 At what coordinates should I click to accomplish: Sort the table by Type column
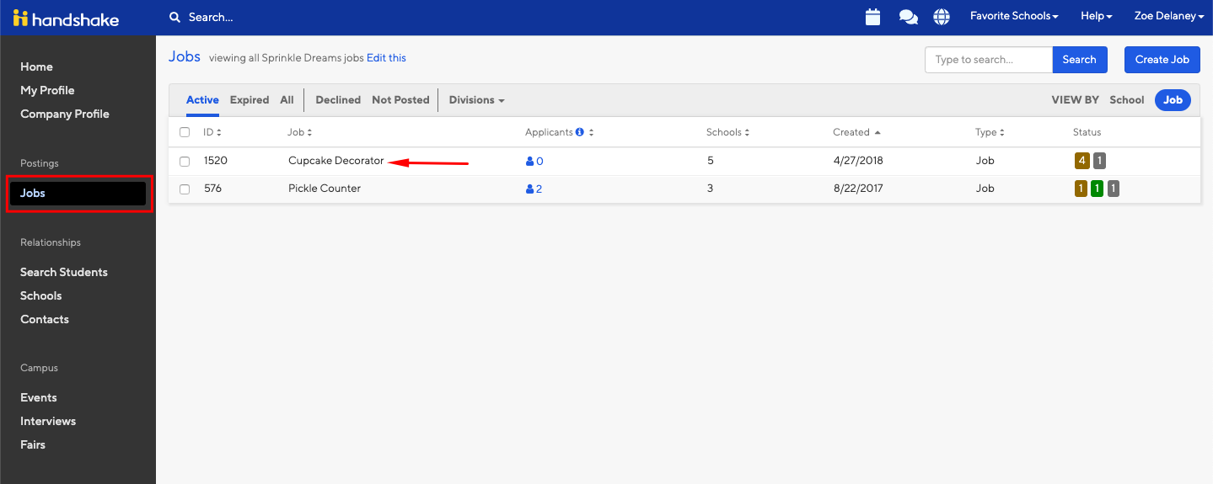[990, 132]
